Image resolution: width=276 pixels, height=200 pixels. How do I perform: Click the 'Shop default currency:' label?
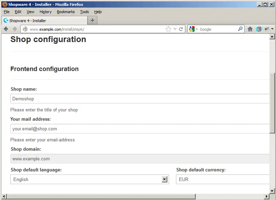201,170
